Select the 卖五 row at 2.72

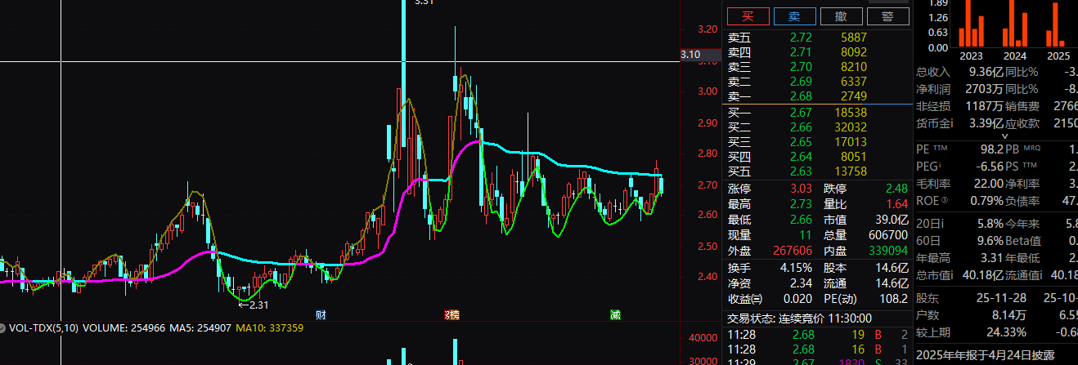click(x=816, y=38)
